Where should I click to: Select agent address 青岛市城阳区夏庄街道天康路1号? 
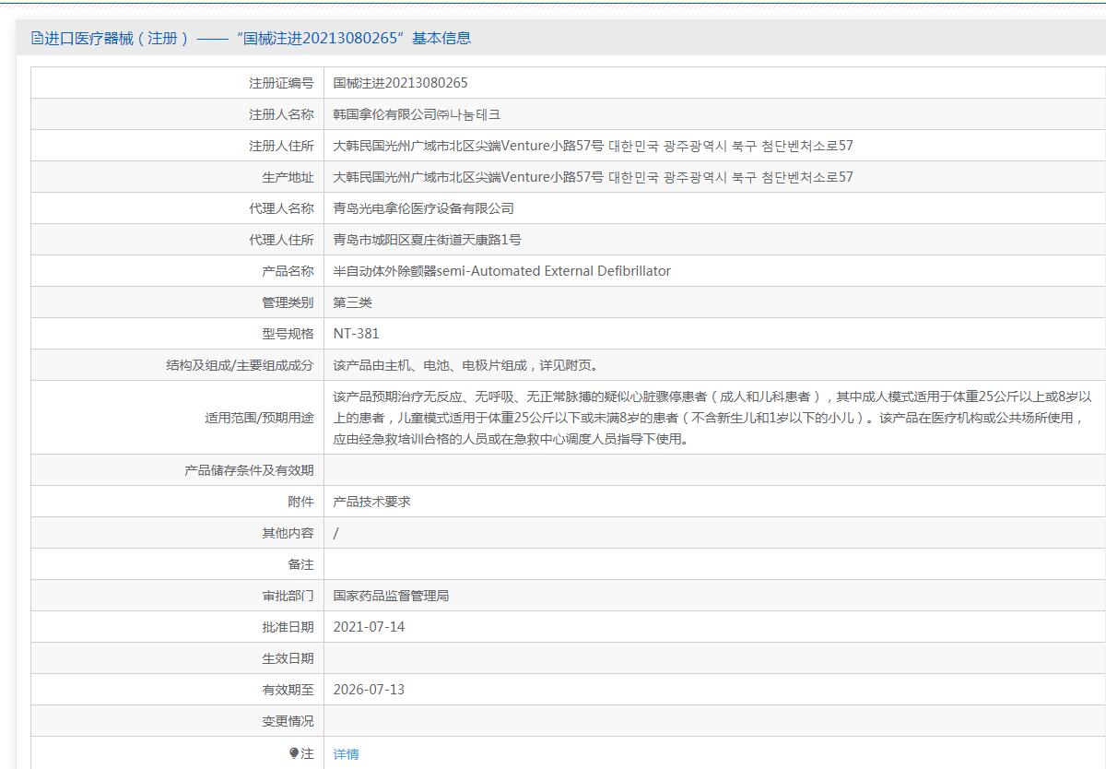pyautogui.click(x=428, y=240)
